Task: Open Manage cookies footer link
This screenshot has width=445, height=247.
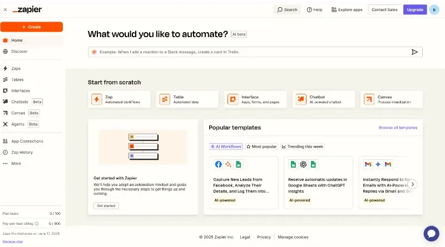Action: 293,237
